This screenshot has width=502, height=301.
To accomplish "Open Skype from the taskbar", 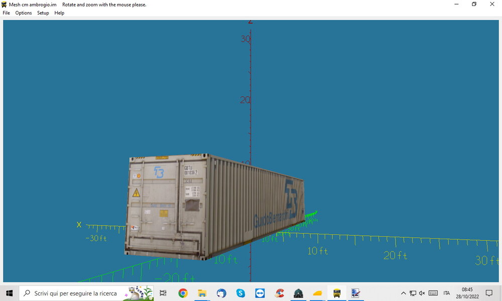I will [x=240, y=293].
